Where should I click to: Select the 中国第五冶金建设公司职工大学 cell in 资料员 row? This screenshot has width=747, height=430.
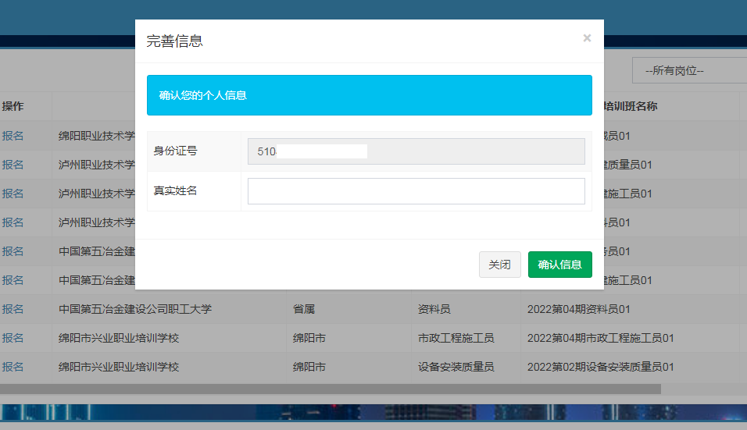(x=135, y=309)
